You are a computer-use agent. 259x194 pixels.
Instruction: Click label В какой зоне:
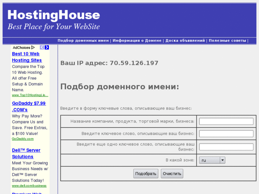pos(180,160)
